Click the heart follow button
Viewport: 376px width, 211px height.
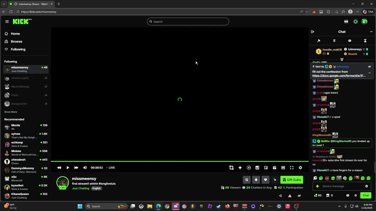tap(266, 180)
